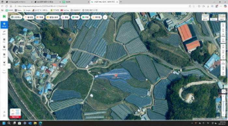This screenshot has width=228, height=126.
Task: Click the first category chip with green building icon
Action: 16,17
